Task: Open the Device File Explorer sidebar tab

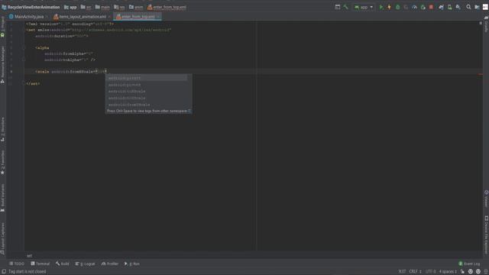Action: (486, 235)
